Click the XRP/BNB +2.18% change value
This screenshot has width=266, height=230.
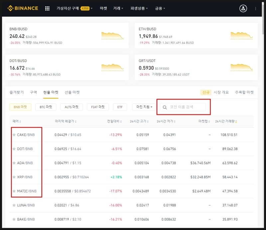(x=116, y=177)
